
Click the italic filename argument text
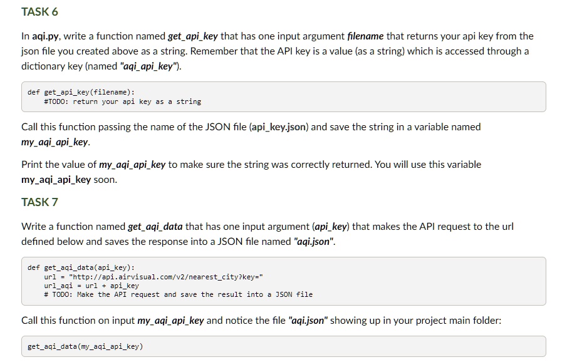click(365, 36)
